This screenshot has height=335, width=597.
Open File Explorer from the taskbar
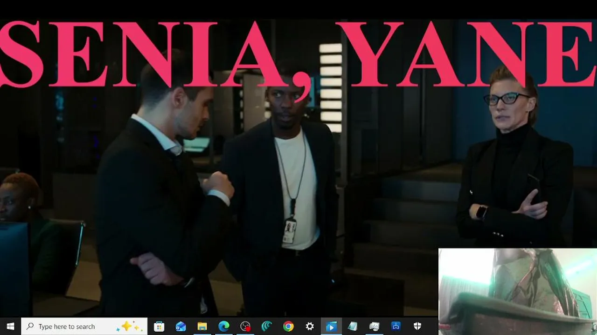pos(202,326)
